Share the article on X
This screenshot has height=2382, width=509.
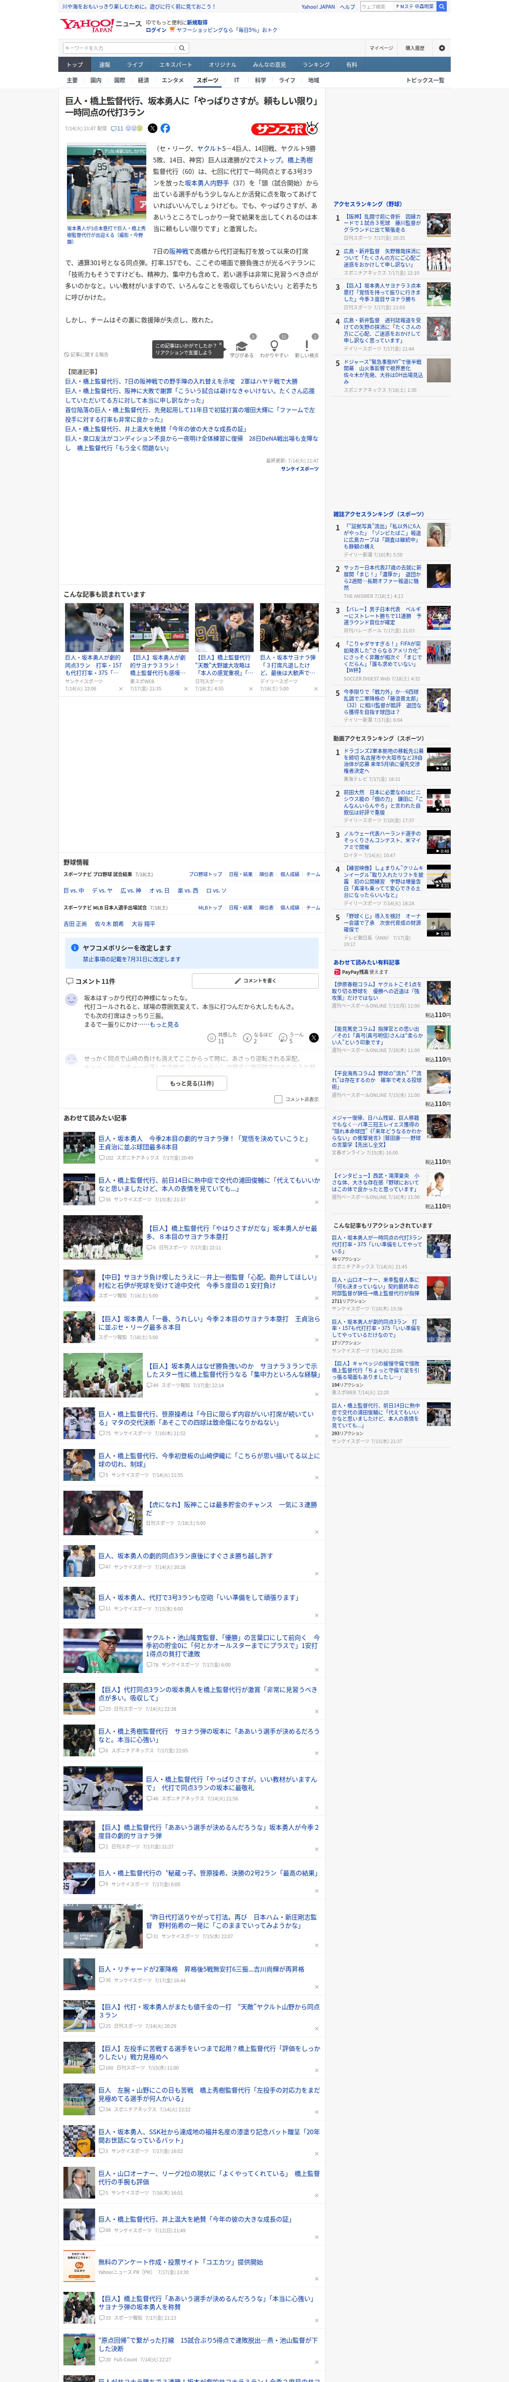click(153, 129)
